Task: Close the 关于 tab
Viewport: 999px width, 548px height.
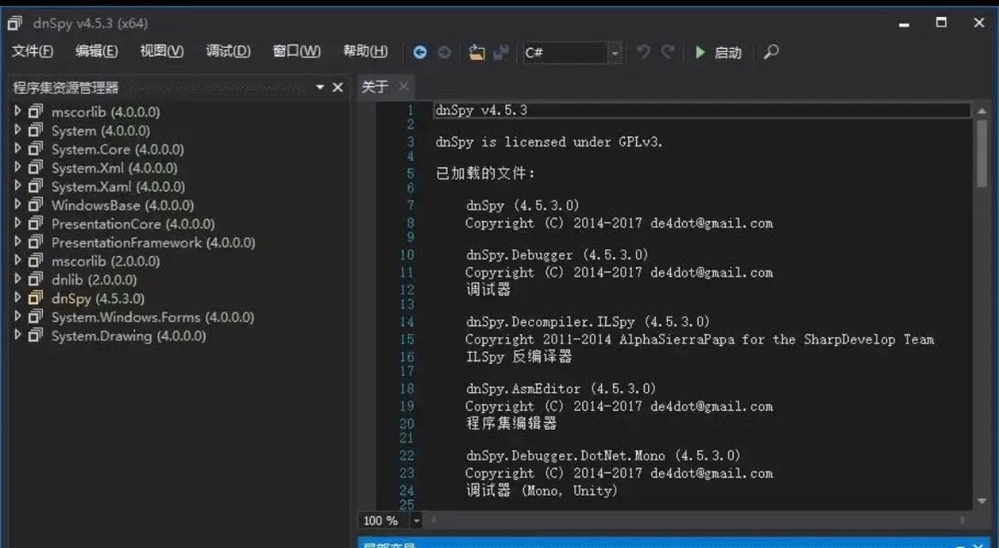Action: coord(403,86)
